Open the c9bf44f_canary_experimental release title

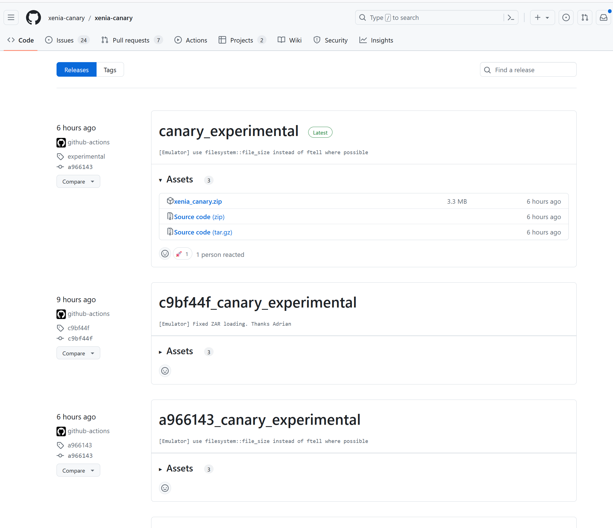[258, 302]
